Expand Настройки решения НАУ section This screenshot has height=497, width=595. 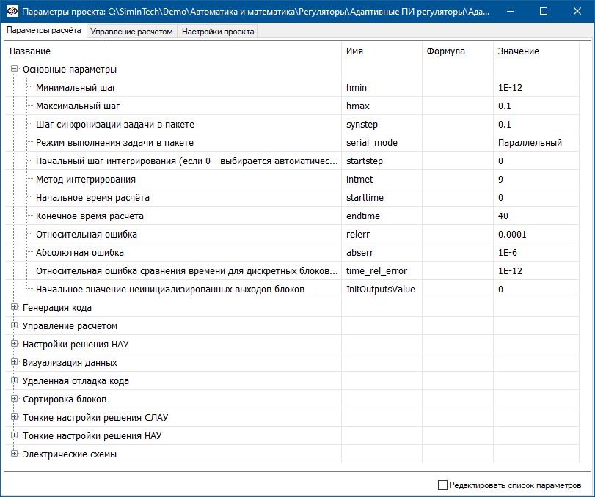tap(14, 345)
